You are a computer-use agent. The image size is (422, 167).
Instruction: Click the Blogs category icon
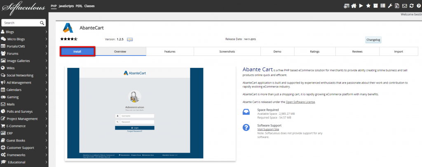[x=3, y=32]
